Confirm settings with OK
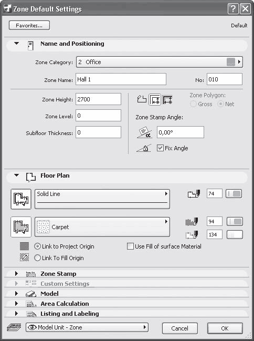Viewport: 254px width, 341px height. tap(225, 328)
